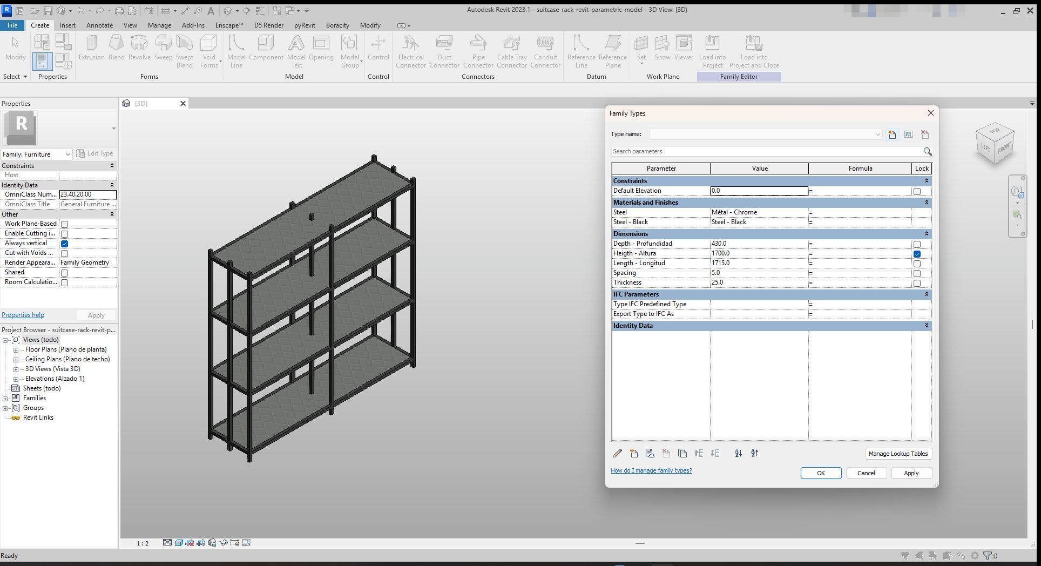Click Manage Lookup Tables button
The image size is (1041, 566).
coord(898,454)
